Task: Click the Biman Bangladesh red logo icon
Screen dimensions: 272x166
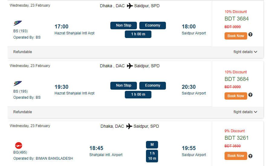Action: [x=19, y=145]
